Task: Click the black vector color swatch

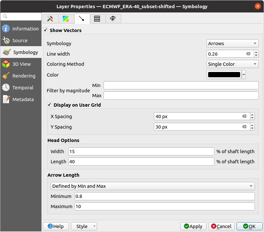Action: click(224, 75)
